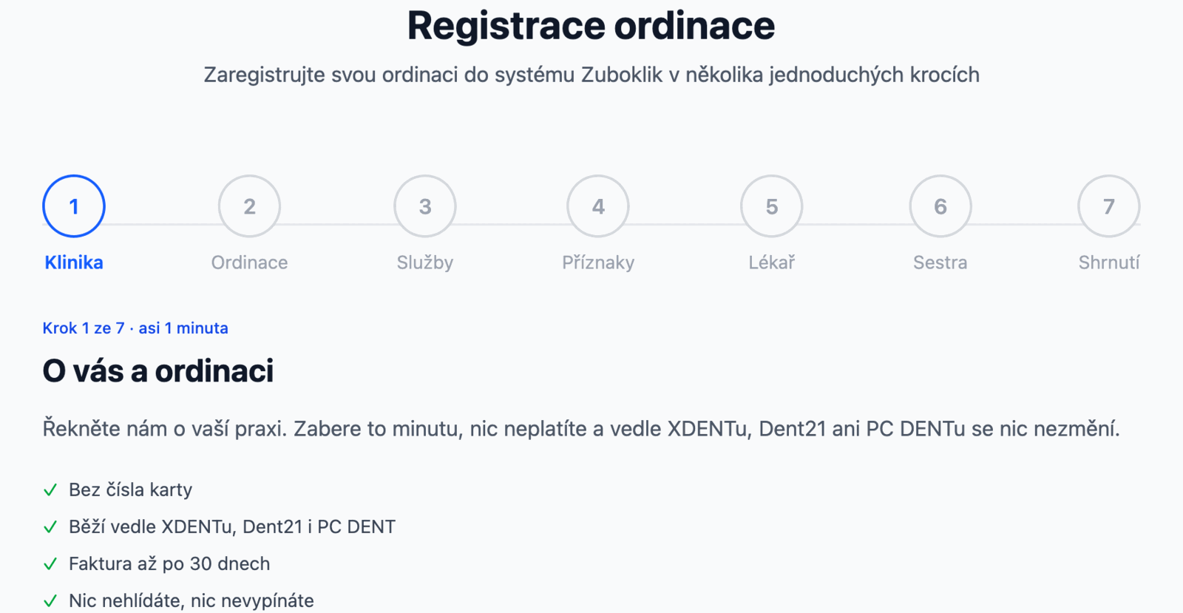The image size is (1183, 613).
Task: Select the Příznaky step label
Action: pyautogui.click(x=598, y=263)
